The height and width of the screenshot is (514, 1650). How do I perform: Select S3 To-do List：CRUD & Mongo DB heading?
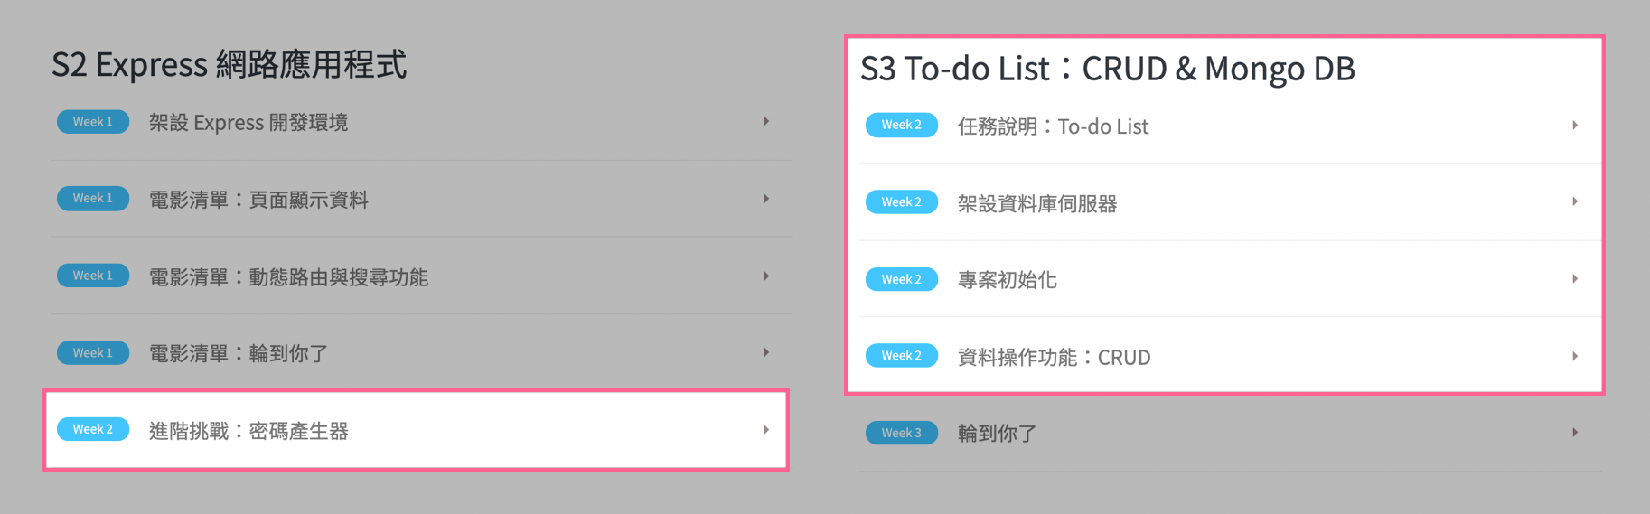coord(1107,69)
